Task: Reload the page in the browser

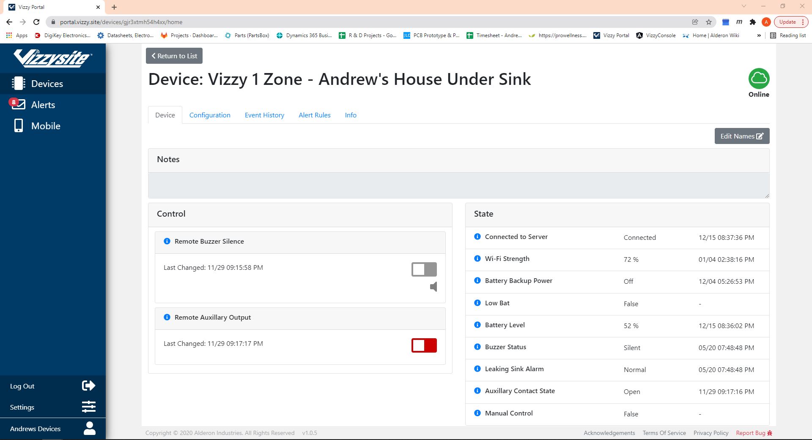Action: point(36,22)
